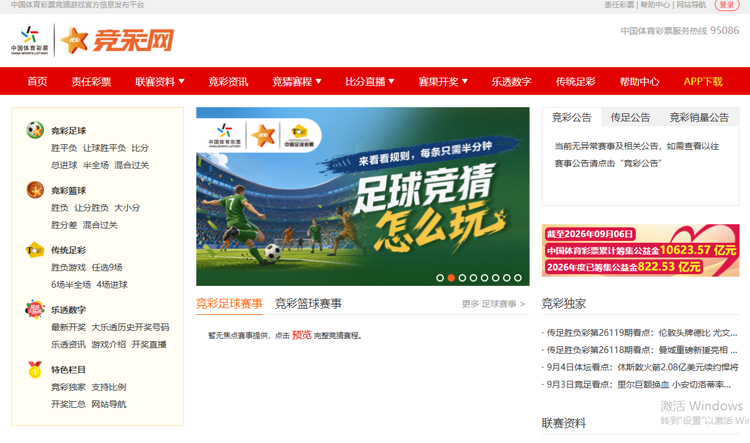Open 任选9场 under 传统足彩
Image resolution: width=750 pixels, height=443 pixels.
coord(107,267)
